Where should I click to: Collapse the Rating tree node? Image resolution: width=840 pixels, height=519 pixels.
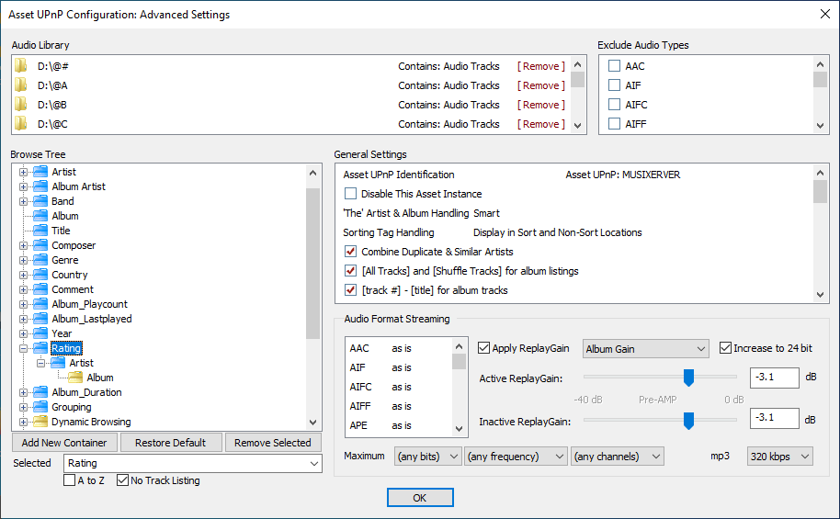(23, 348)
